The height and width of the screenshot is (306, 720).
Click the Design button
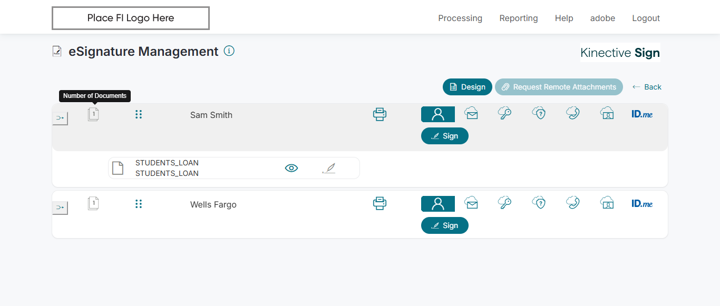[x=468, y=87]
